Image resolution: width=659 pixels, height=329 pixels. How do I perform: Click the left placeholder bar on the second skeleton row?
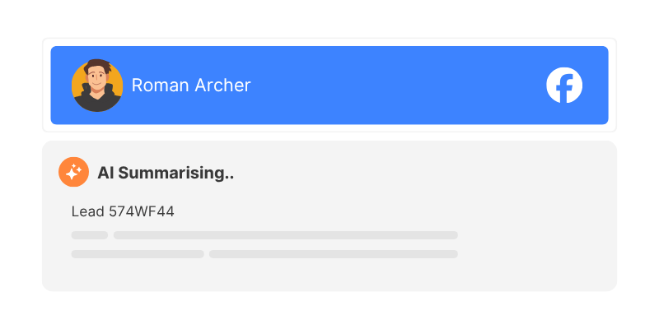138,254
